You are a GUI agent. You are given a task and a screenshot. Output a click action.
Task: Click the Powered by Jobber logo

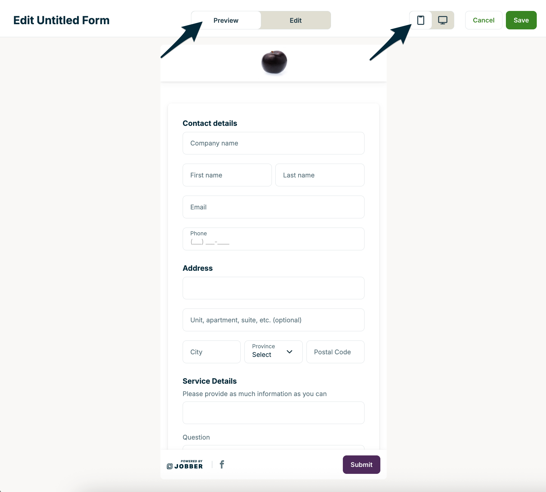[x=185, y=465]
